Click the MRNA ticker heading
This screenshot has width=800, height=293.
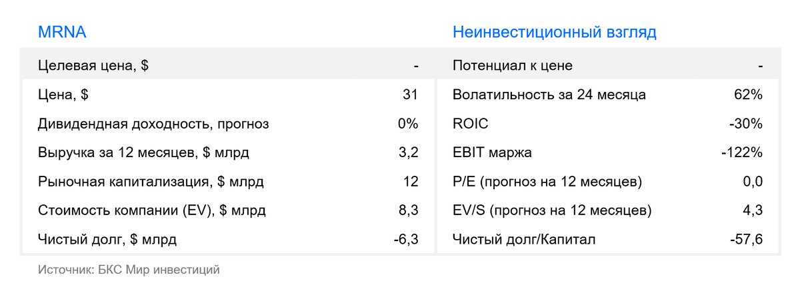coord(62,32)
